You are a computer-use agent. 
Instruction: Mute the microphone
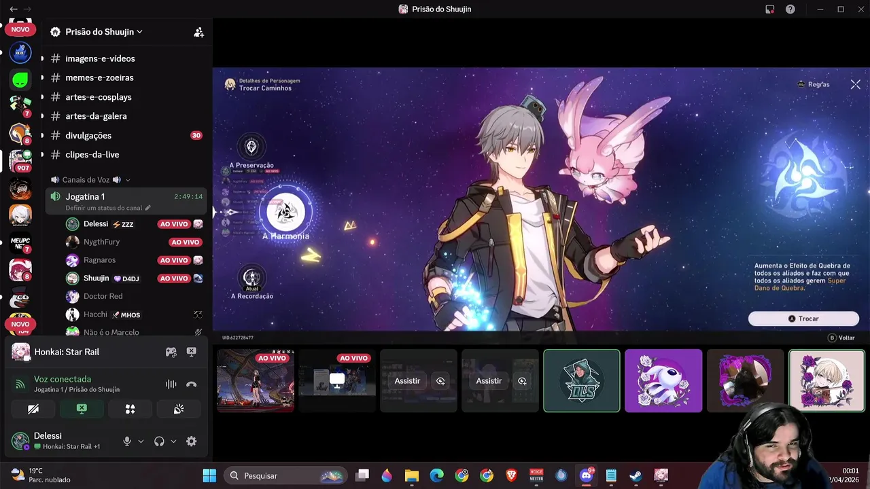126,441
